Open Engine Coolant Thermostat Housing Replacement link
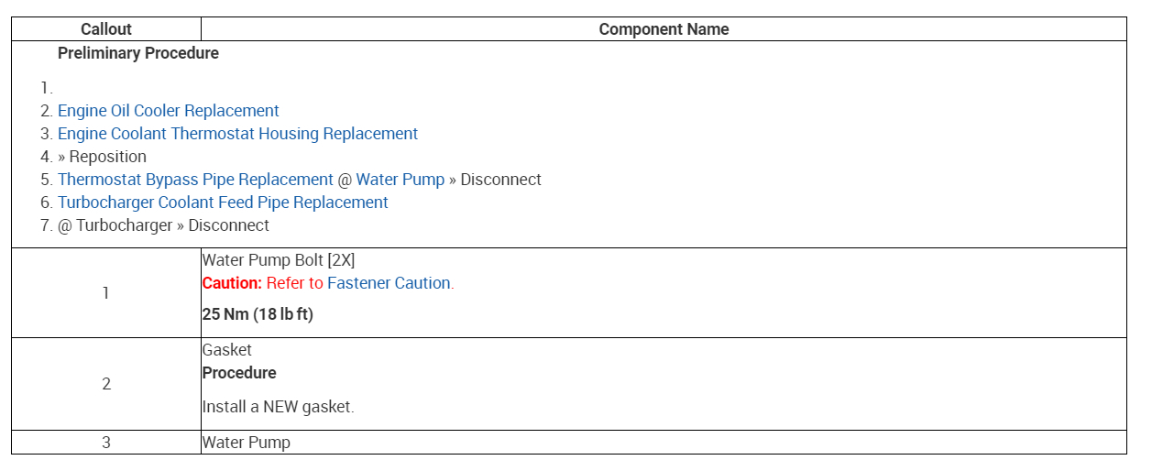The width and height of the screenshot is (1163, 471). pyautogui.click(x=237, y=134)
